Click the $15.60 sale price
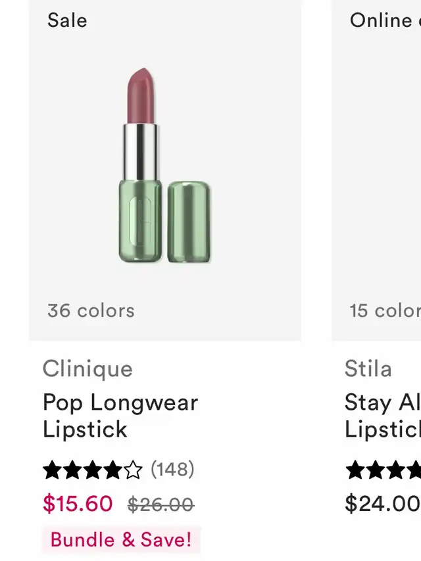This screenshot has height=561, width=421. click(78, 504)
